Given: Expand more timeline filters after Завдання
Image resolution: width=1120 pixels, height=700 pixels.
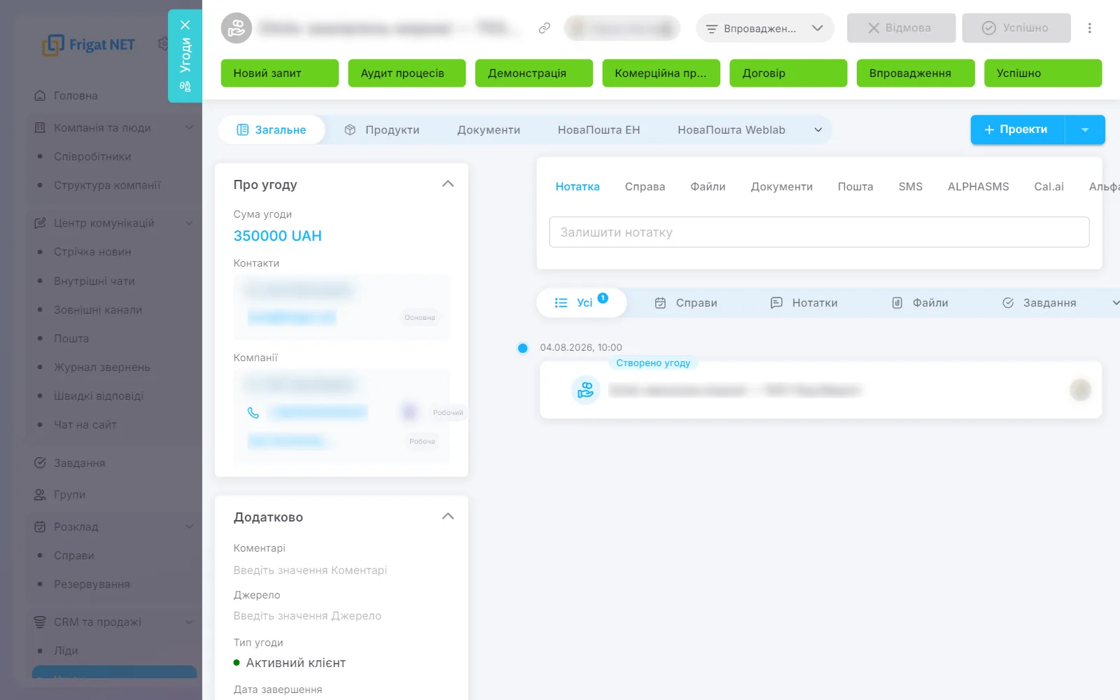Looking at the screenshot, I should (1115, 302).
